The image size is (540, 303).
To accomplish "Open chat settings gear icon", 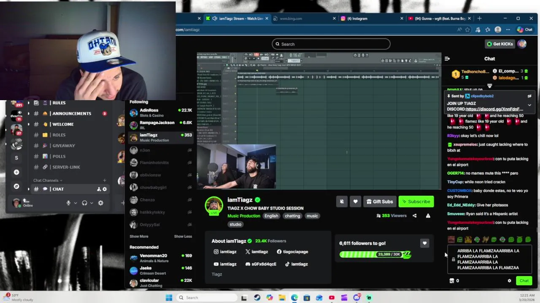I will [509, 281].
